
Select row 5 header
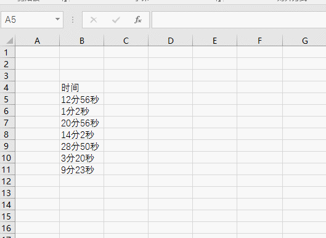tap(7, 99)
